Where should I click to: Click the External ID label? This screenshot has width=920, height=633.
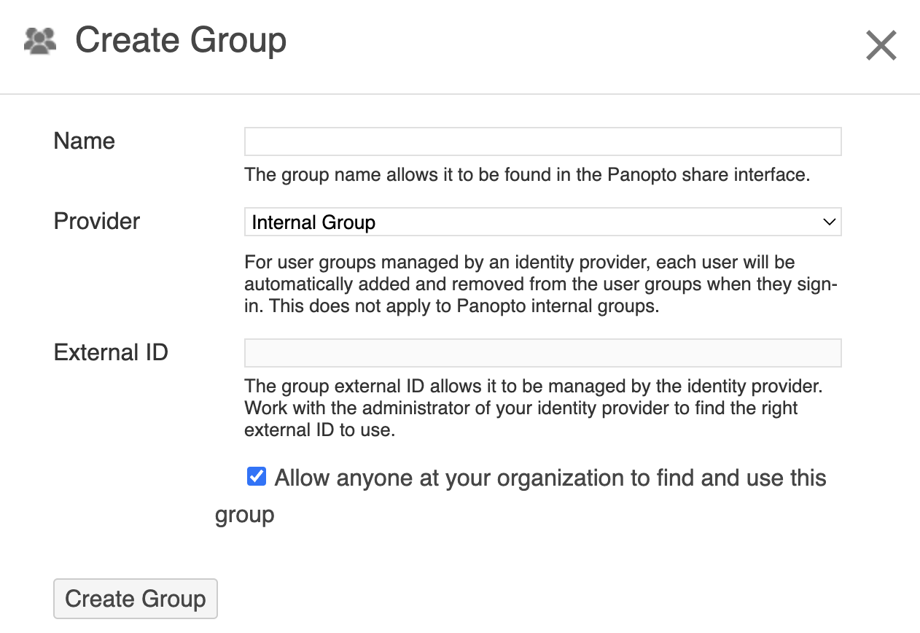coord(110,352)
